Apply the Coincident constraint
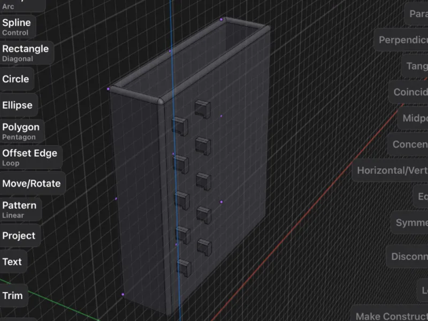The height and width of the screenshot is (321, 428). coord(408,92)
